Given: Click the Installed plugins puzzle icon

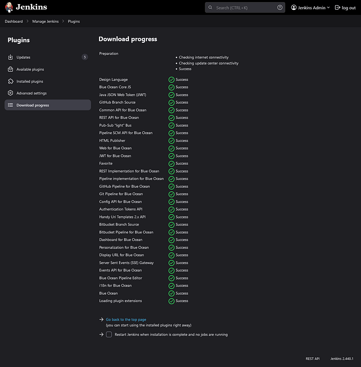Looking at the screenshot, I should pyautogui.click(x=10, y=81).
